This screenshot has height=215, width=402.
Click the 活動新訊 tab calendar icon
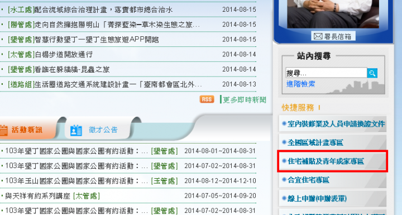(x=3, y=130)
